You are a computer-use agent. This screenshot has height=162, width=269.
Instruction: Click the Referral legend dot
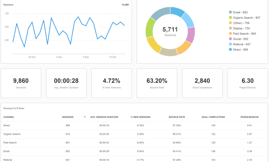pyautogui.click(x=231, y=44)
